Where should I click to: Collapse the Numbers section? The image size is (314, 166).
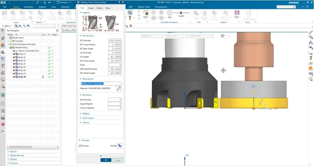click(x=80, y=95)
